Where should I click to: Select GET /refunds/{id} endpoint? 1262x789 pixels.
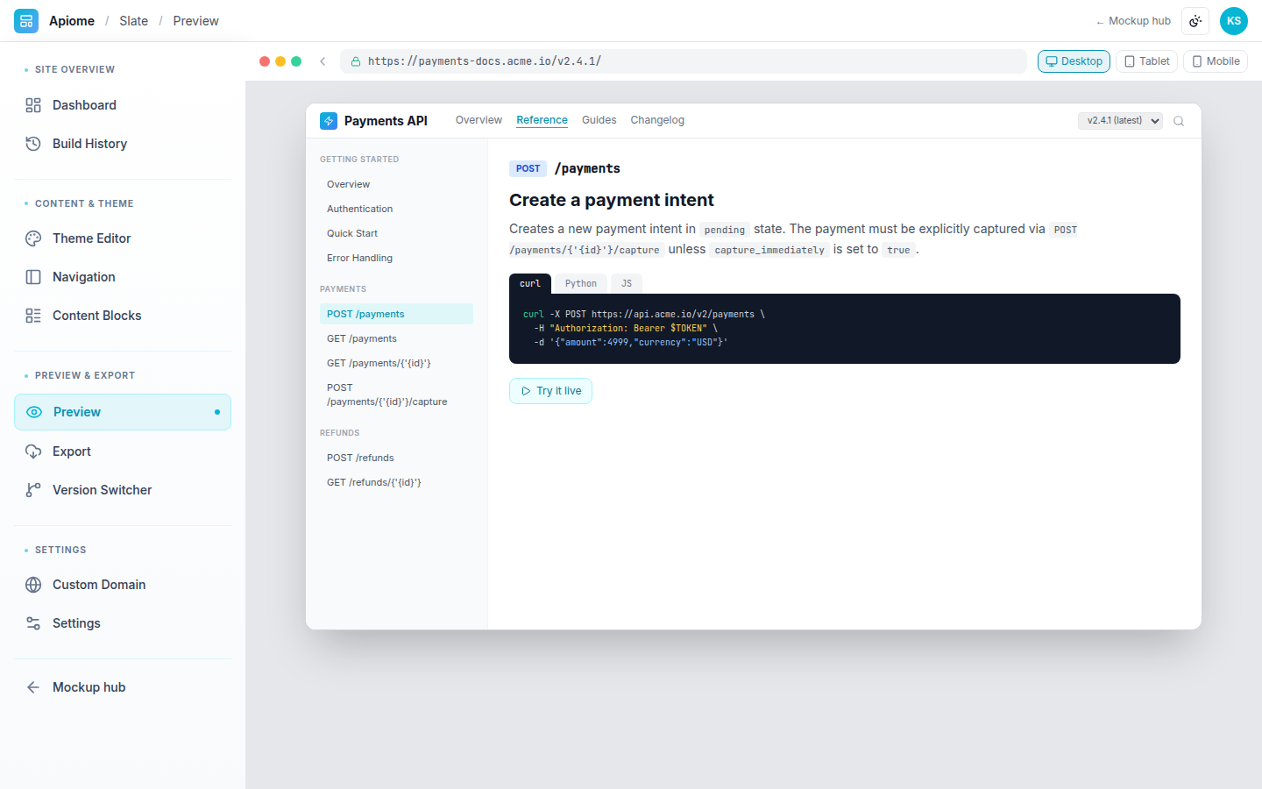click(x=396, y=482)
